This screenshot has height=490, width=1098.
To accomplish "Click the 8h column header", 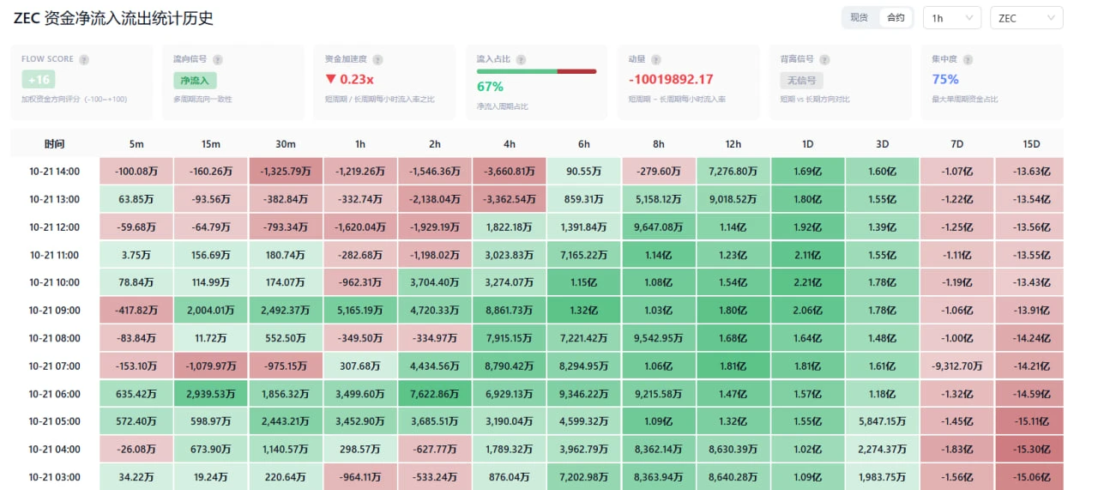I will [659, 143].
